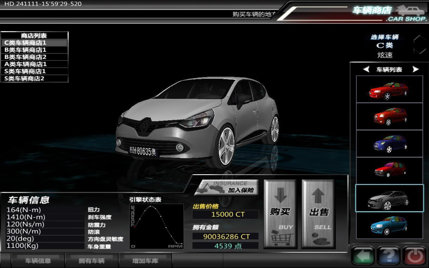
Task: Pick the light blue car thumbnail
Action: (389, 226)
